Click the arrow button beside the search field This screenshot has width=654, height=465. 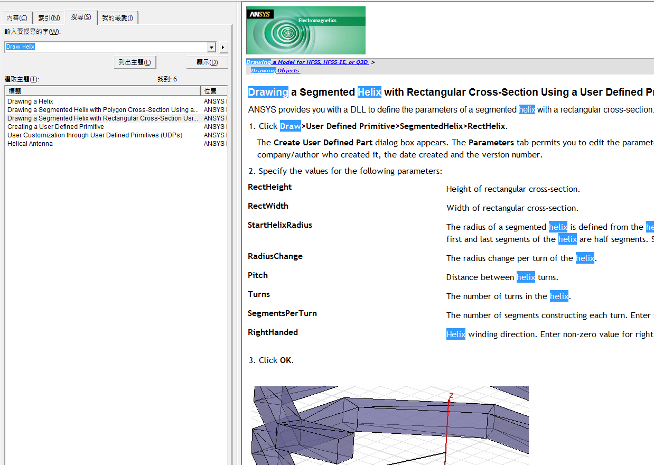point(223,47)
